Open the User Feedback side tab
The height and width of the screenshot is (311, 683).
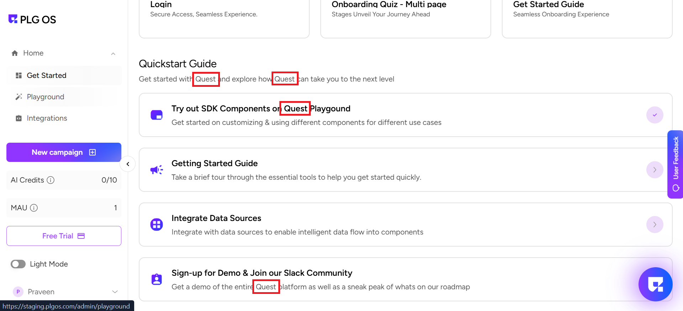point(676,164)
